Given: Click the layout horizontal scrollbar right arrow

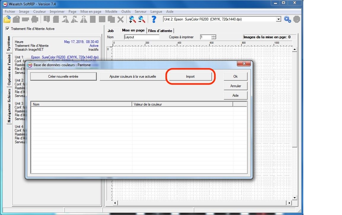Looking at the screenshot, I should pos(289,203).
